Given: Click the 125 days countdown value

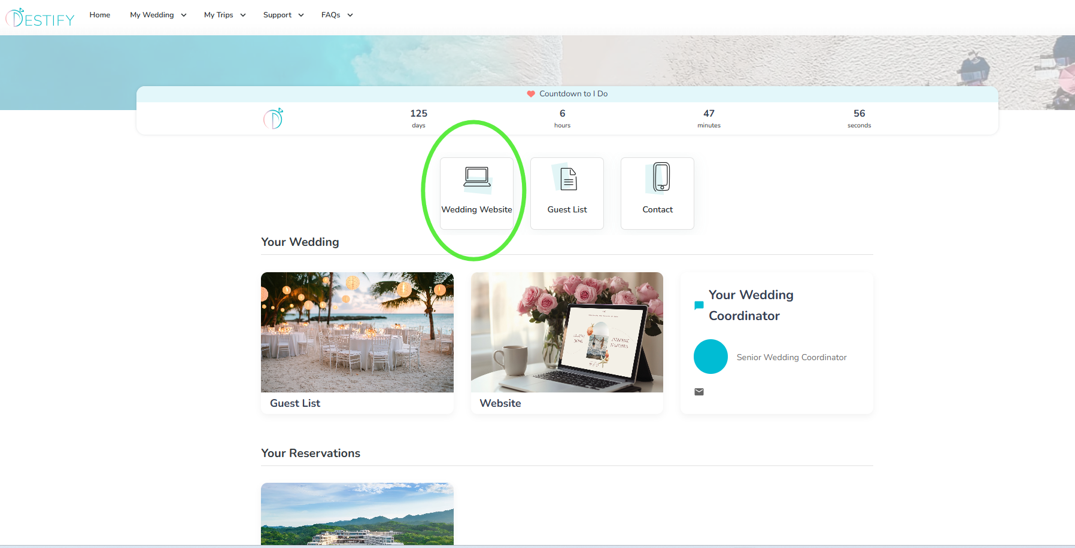Looking at the screenshot, I should coord(418,114).
